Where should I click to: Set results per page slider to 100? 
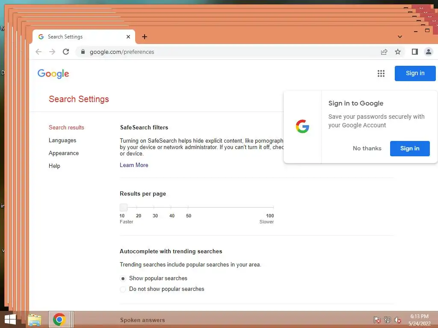pyautogui.click(x=273, y=208)
